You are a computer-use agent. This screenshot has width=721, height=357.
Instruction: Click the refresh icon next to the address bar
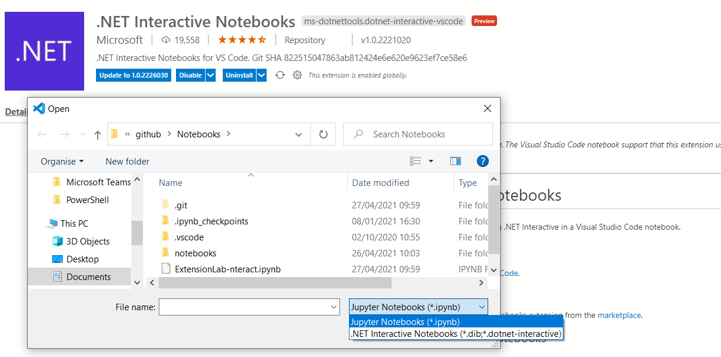tap(323, 134)
